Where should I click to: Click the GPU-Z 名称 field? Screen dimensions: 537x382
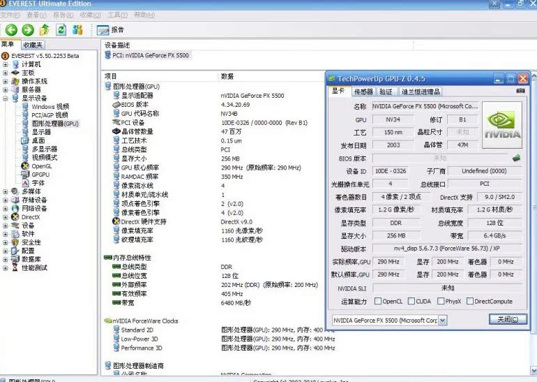click(x=425, y=106)
